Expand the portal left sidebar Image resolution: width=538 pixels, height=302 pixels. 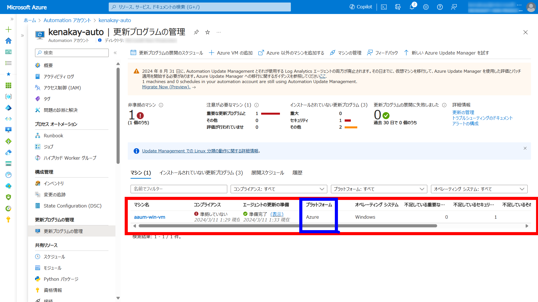[12, 19]
